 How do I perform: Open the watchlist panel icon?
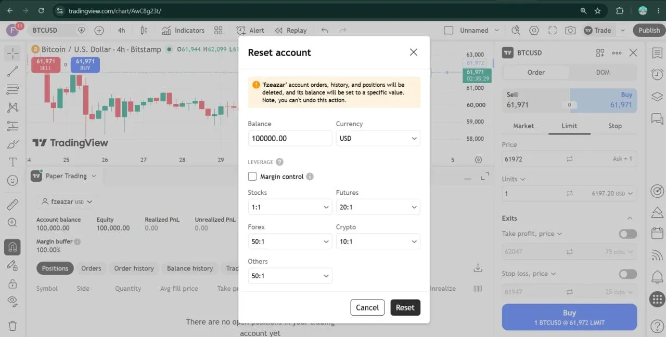coord(657,53)
